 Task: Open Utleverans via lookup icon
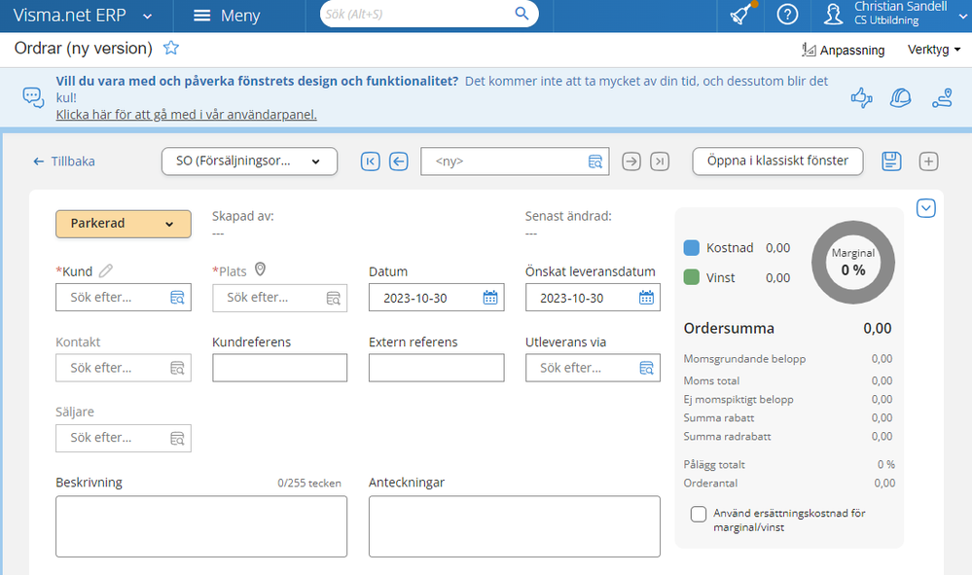click(x=647, y=368)
